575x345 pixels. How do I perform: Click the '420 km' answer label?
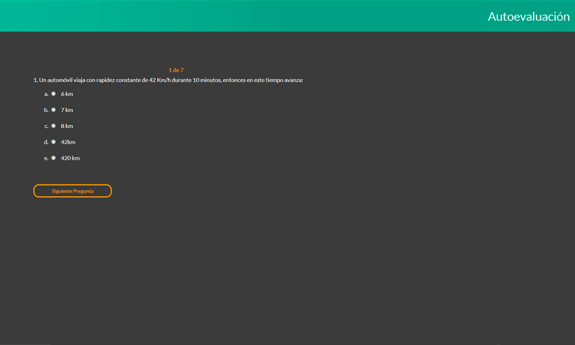71,159
